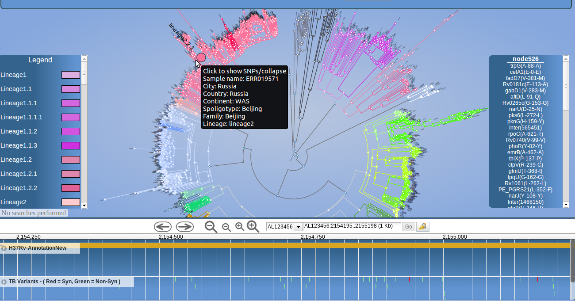
Task: Open the AL123456 reference sequence dropdown
Action: click(x=298, y=227)
